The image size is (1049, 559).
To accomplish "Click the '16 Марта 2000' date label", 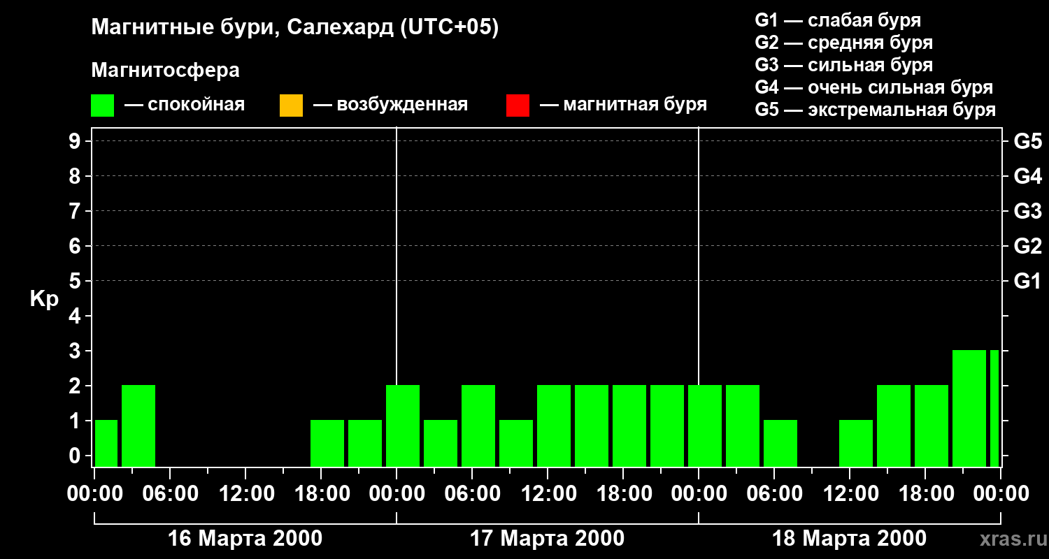I will tap(245, 539).
